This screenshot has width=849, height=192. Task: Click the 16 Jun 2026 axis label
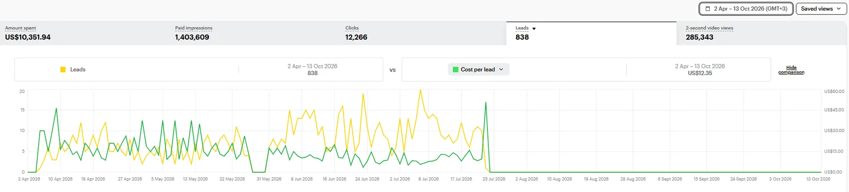[x=334, y=179]
